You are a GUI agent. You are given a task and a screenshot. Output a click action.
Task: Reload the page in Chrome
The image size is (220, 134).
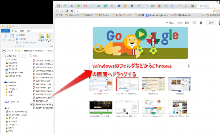(67, 11)
